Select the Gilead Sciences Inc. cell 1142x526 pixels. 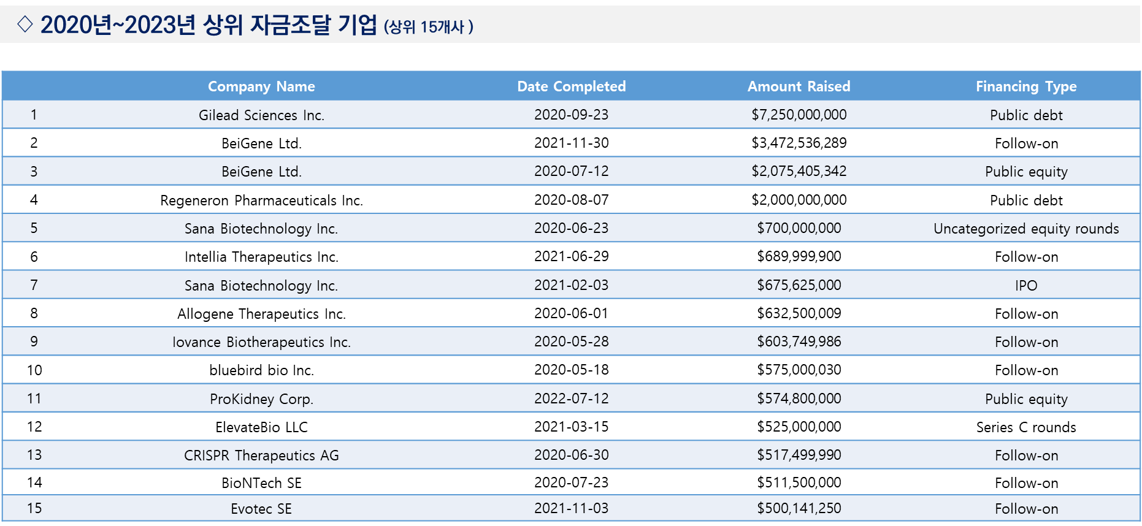coord(261,115)
